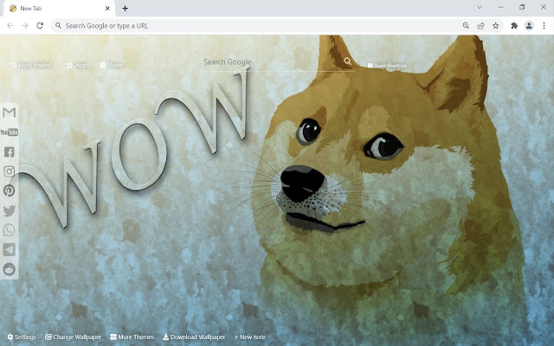Open the WhatsApp sidebar shortcut
554x346 pixels.
tap(8, 230)
